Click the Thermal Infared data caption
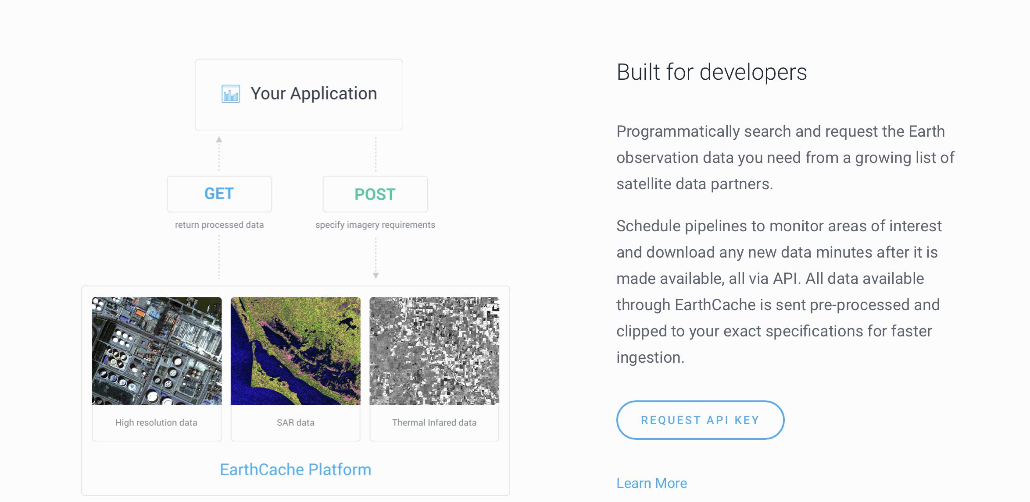This screenshot has height=502, width=1030. pyautogui.click(x=434, y=423)
